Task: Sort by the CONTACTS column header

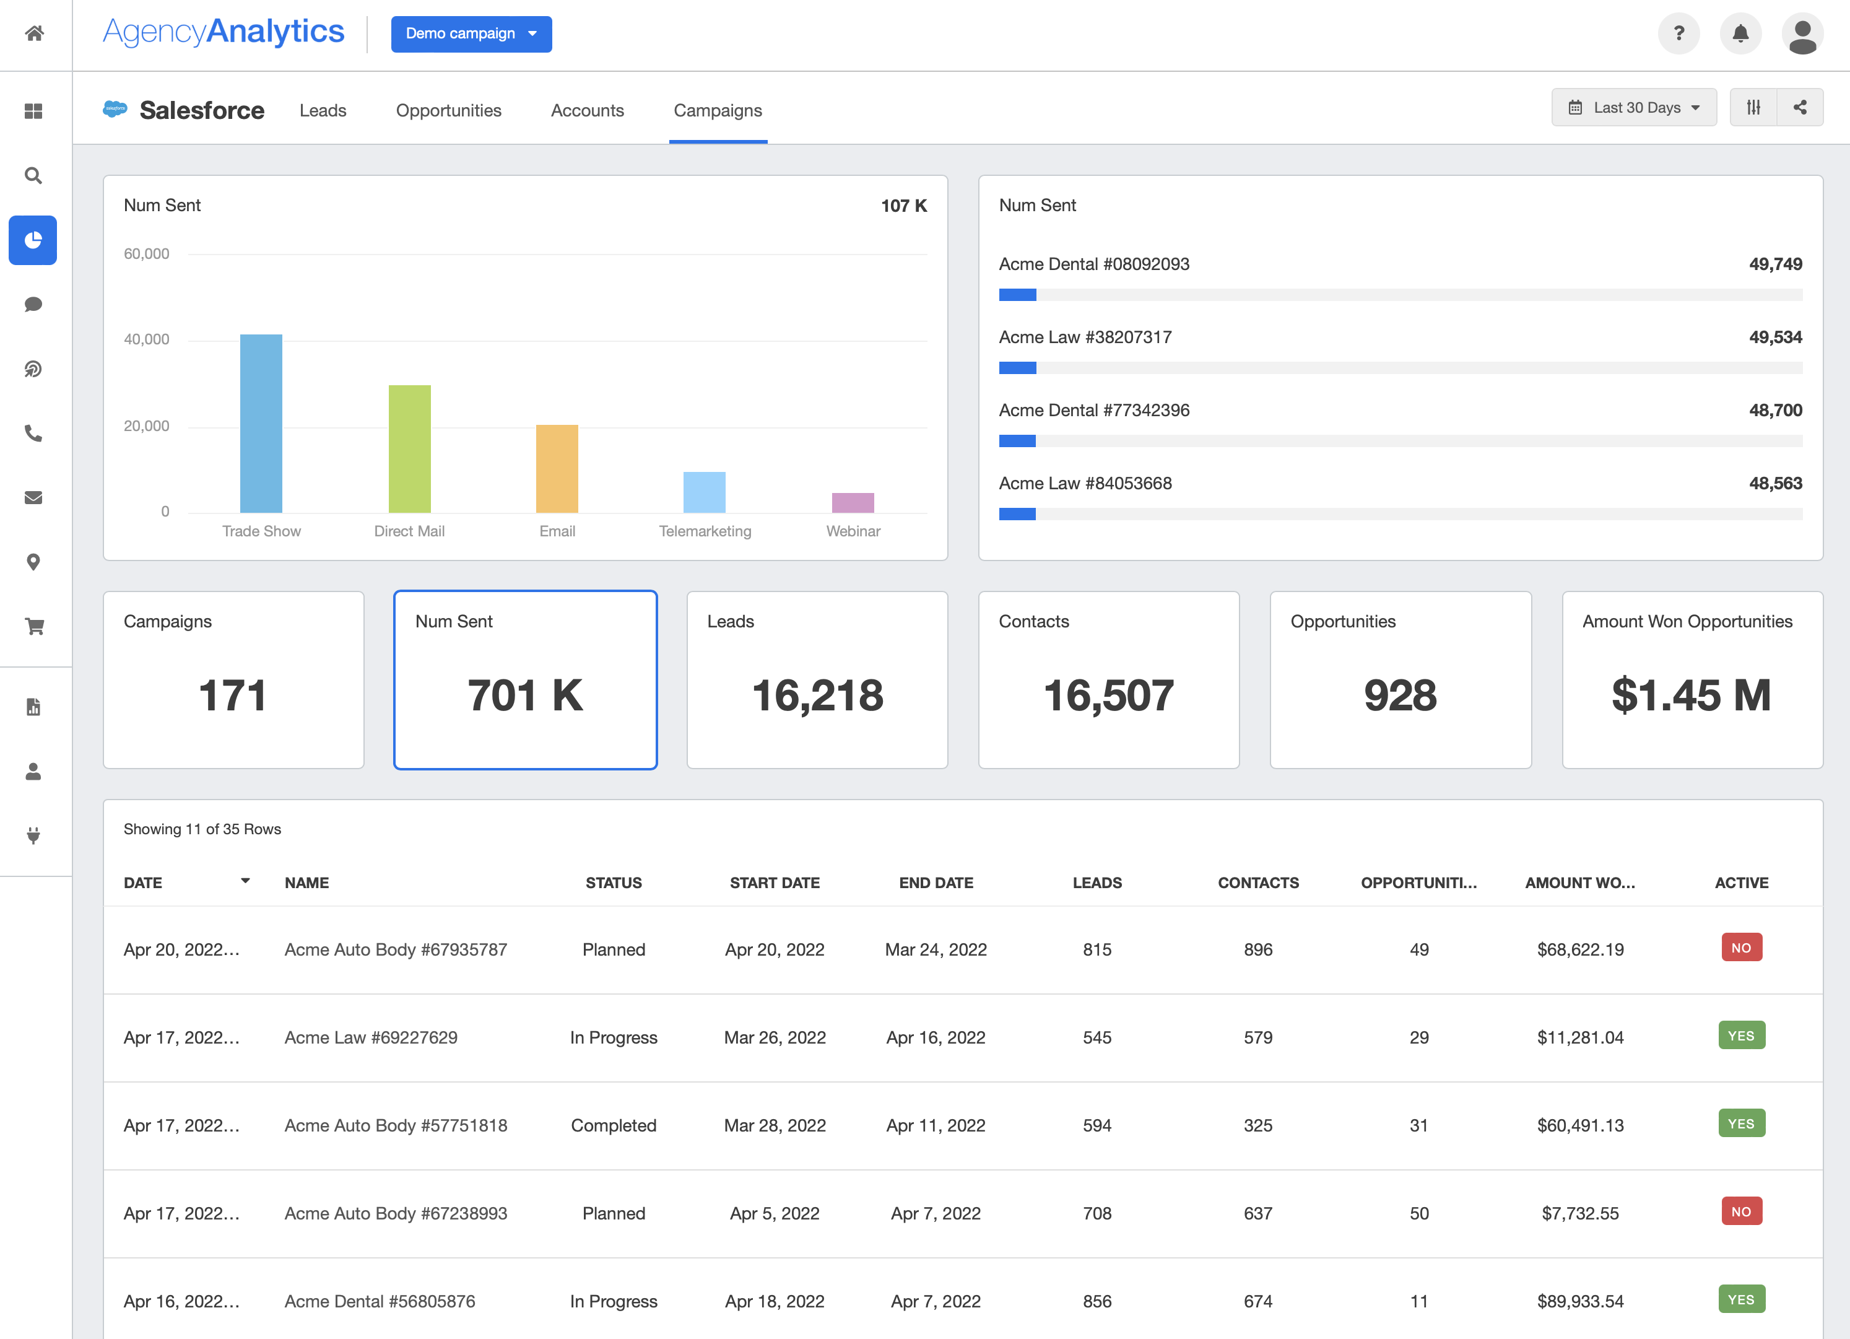Action: (1259, 883)
